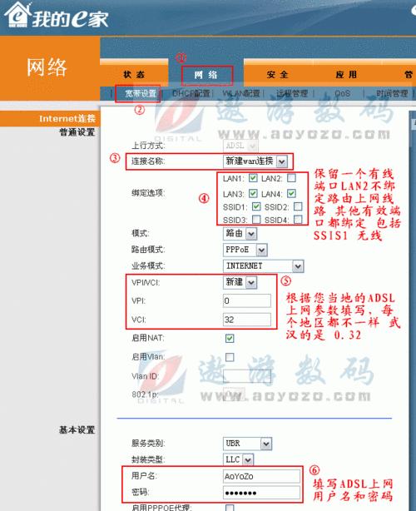Open the 路由模式 PPPoE dropdown
Viewport: 416px width, 511px height.
245,250
